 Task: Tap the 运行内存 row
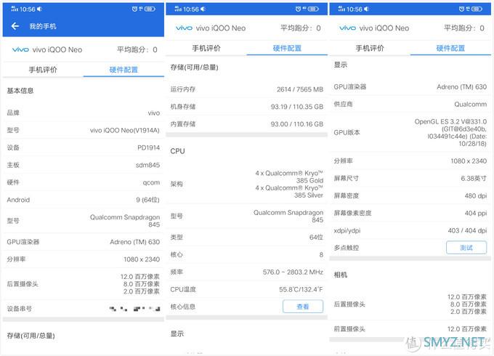pos(246,89)
